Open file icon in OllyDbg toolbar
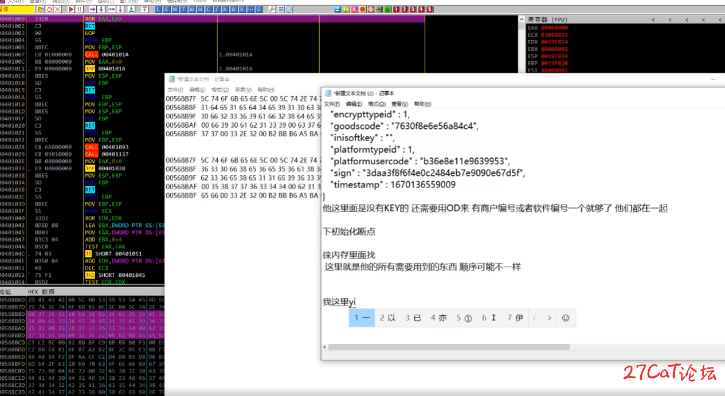725x396 pixels. pyautogui.click(x=41, y=9)
